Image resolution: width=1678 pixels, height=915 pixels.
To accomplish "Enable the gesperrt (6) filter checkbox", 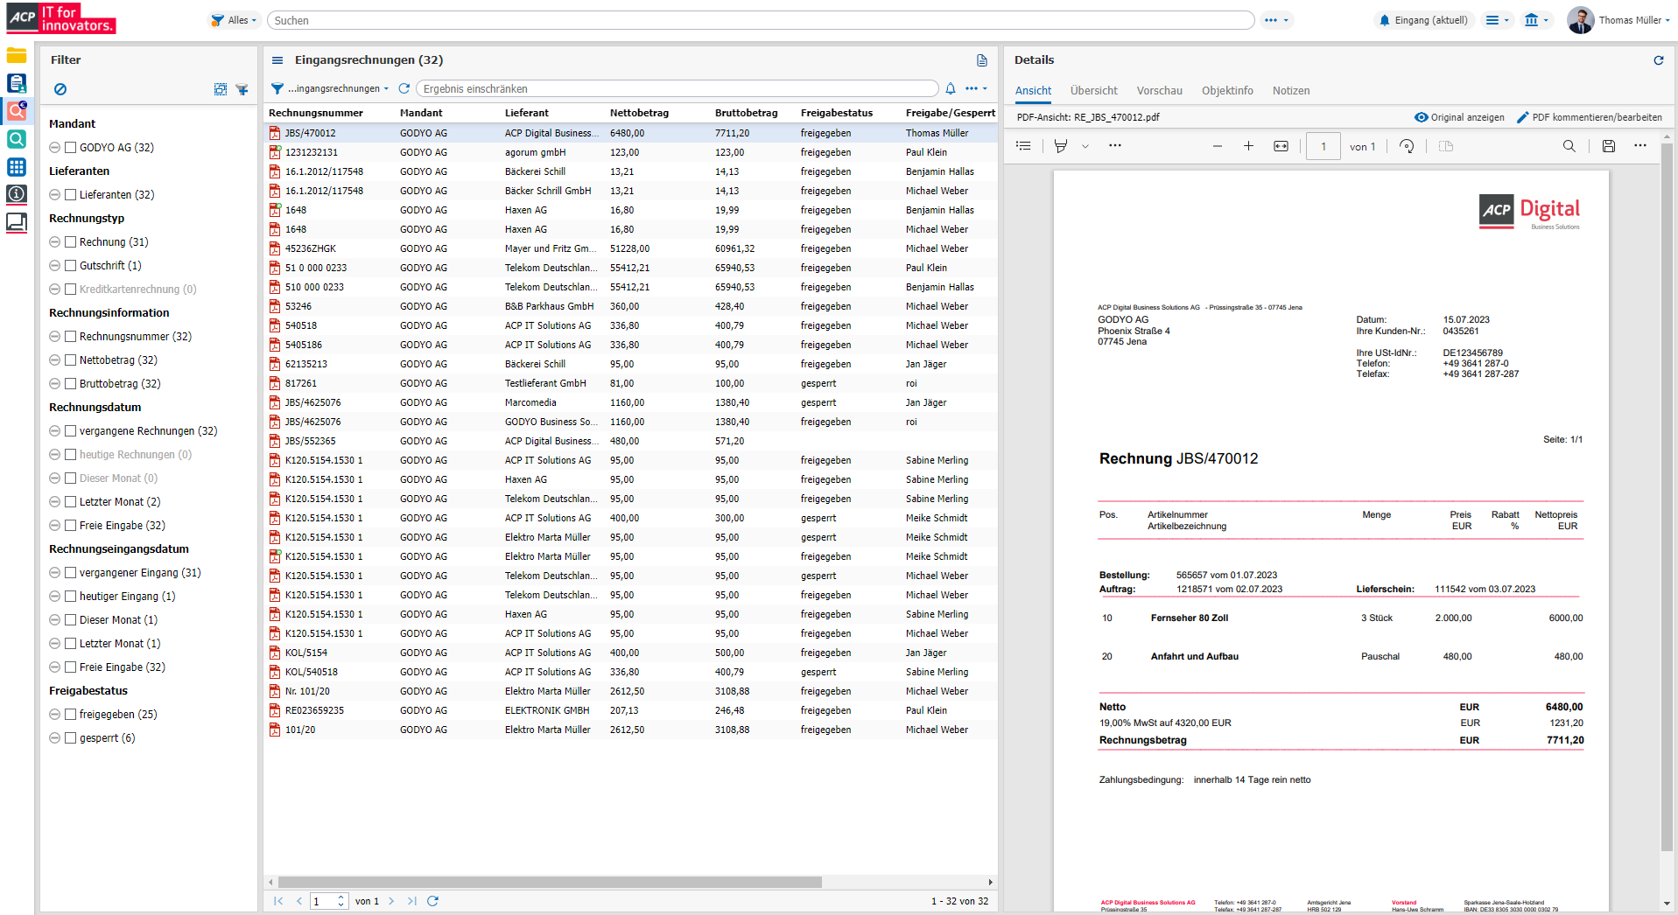I will click(71, 738).
